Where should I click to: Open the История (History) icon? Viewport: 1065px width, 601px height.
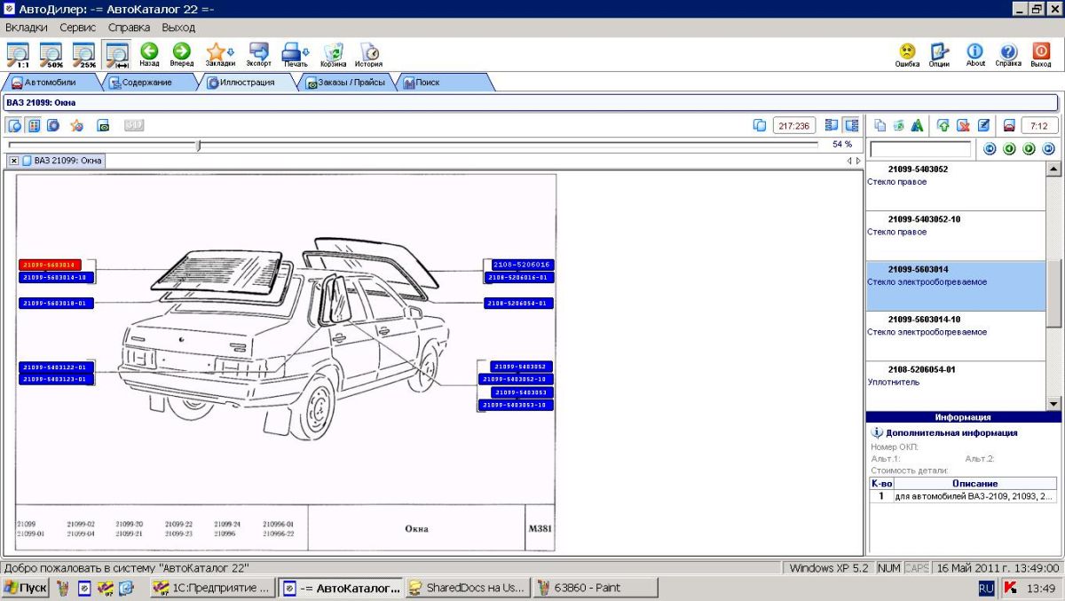coord(369,51)
